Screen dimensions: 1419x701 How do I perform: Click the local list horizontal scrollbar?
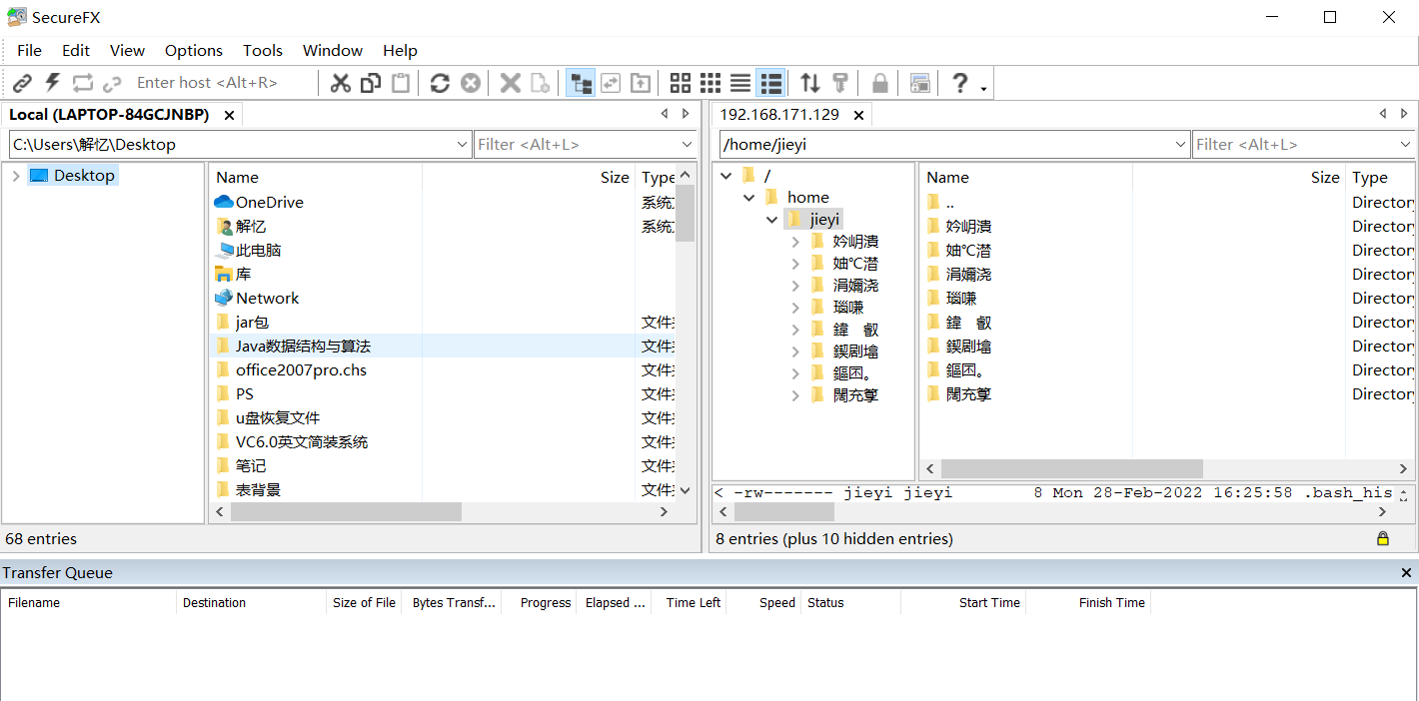(x=346, y=511)
